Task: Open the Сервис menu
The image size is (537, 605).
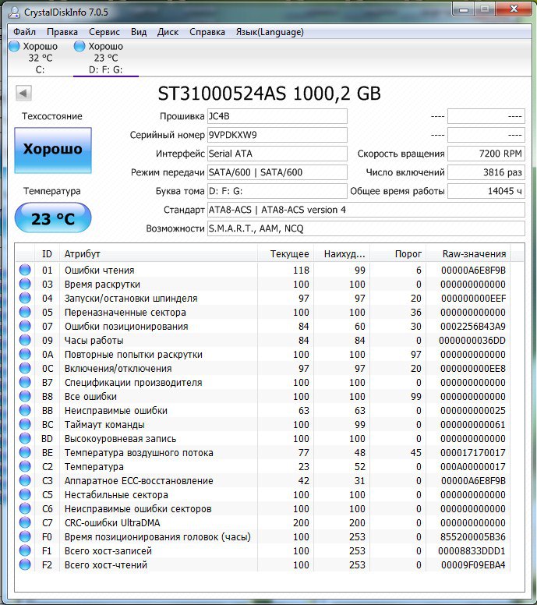Action: click(x=104, y=32)
